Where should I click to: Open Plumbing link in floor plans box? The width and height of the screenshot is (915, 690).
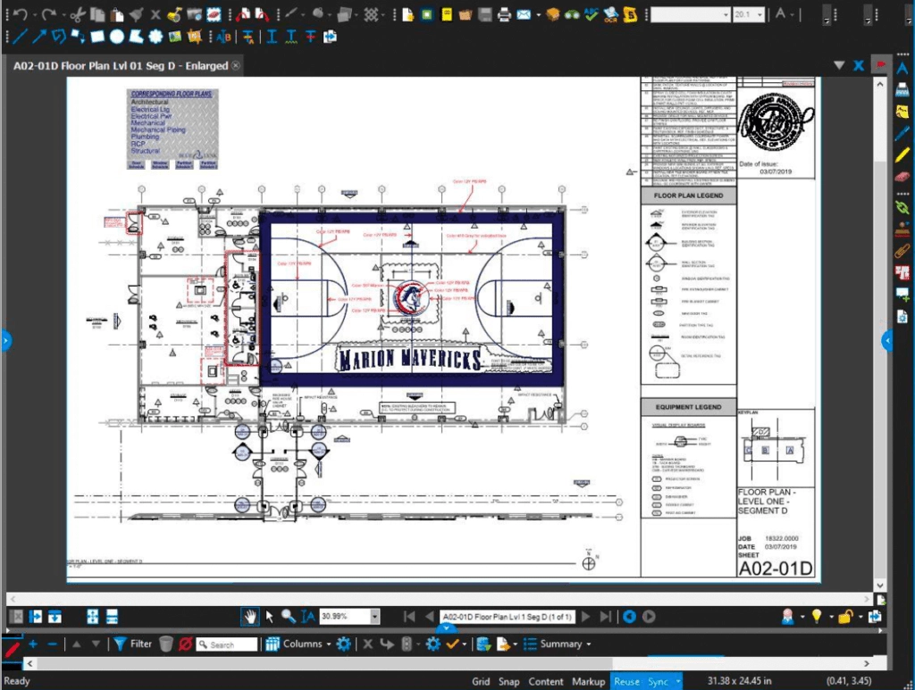[x=145, y=137]
